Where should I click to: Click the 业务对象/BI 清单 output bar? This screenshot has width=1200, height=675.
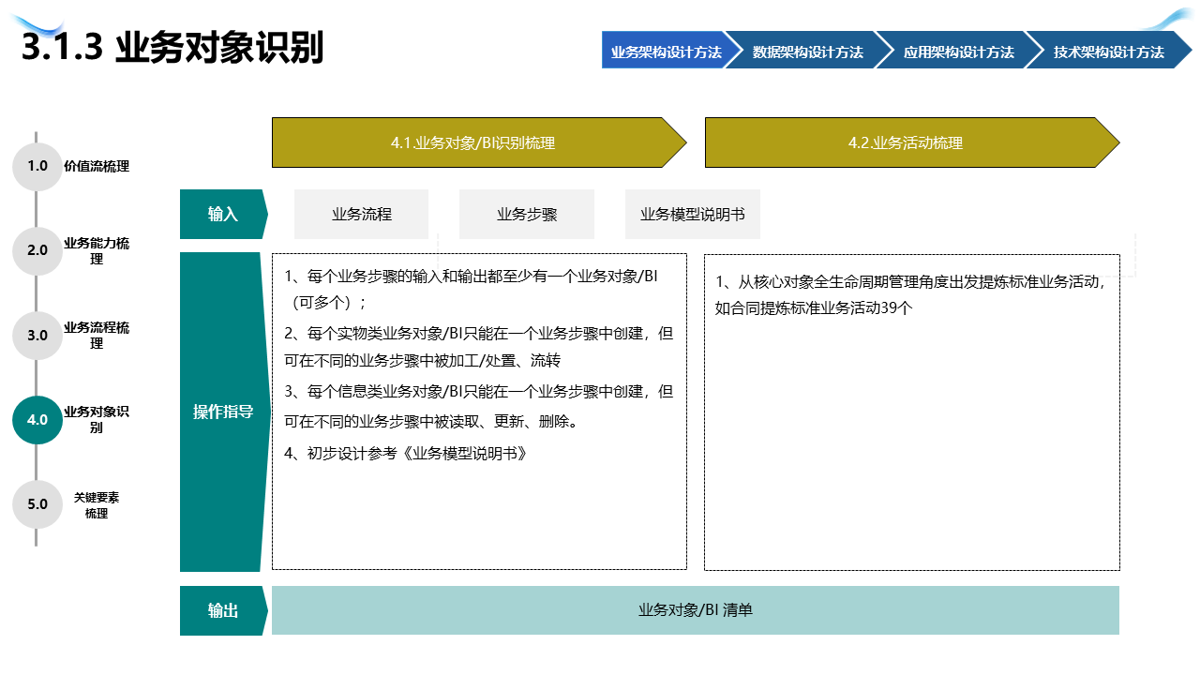point(696,610)
